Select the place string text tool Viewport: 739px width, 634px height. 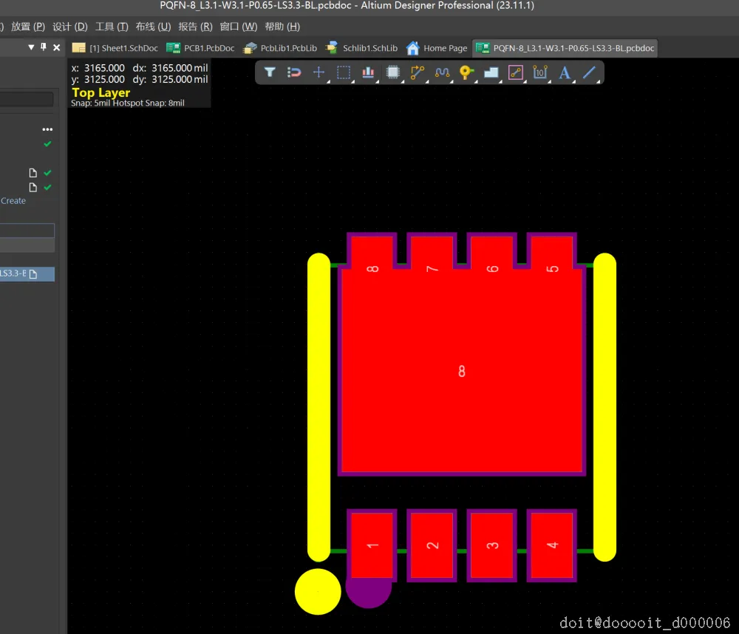(565, 72)
